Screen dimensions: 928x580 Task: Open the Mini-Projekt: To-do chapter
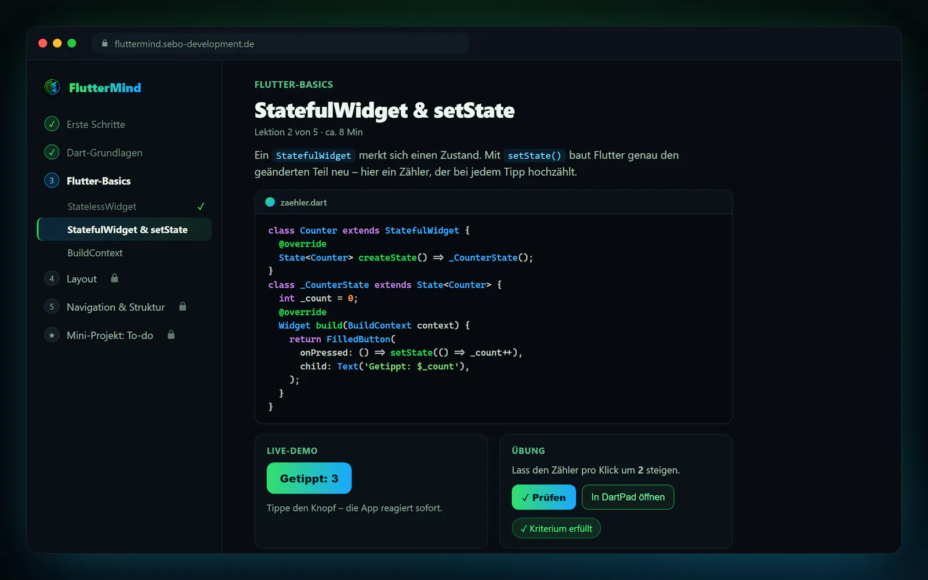pyautogui.click(x=110, y=335)
